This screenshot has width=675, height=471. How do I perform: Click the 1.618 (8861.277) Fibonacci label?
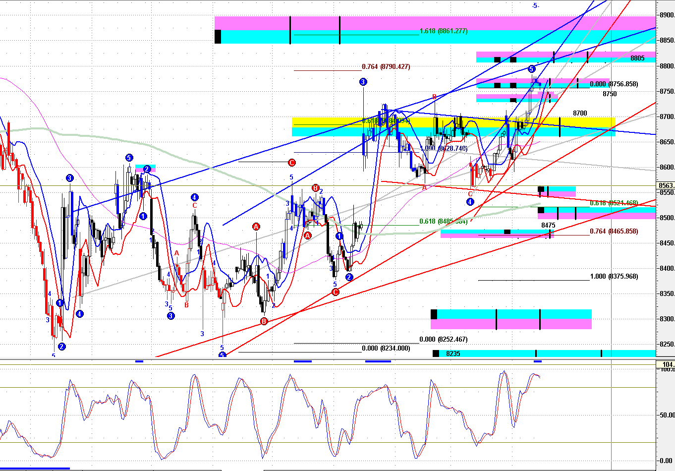(444, 31)
